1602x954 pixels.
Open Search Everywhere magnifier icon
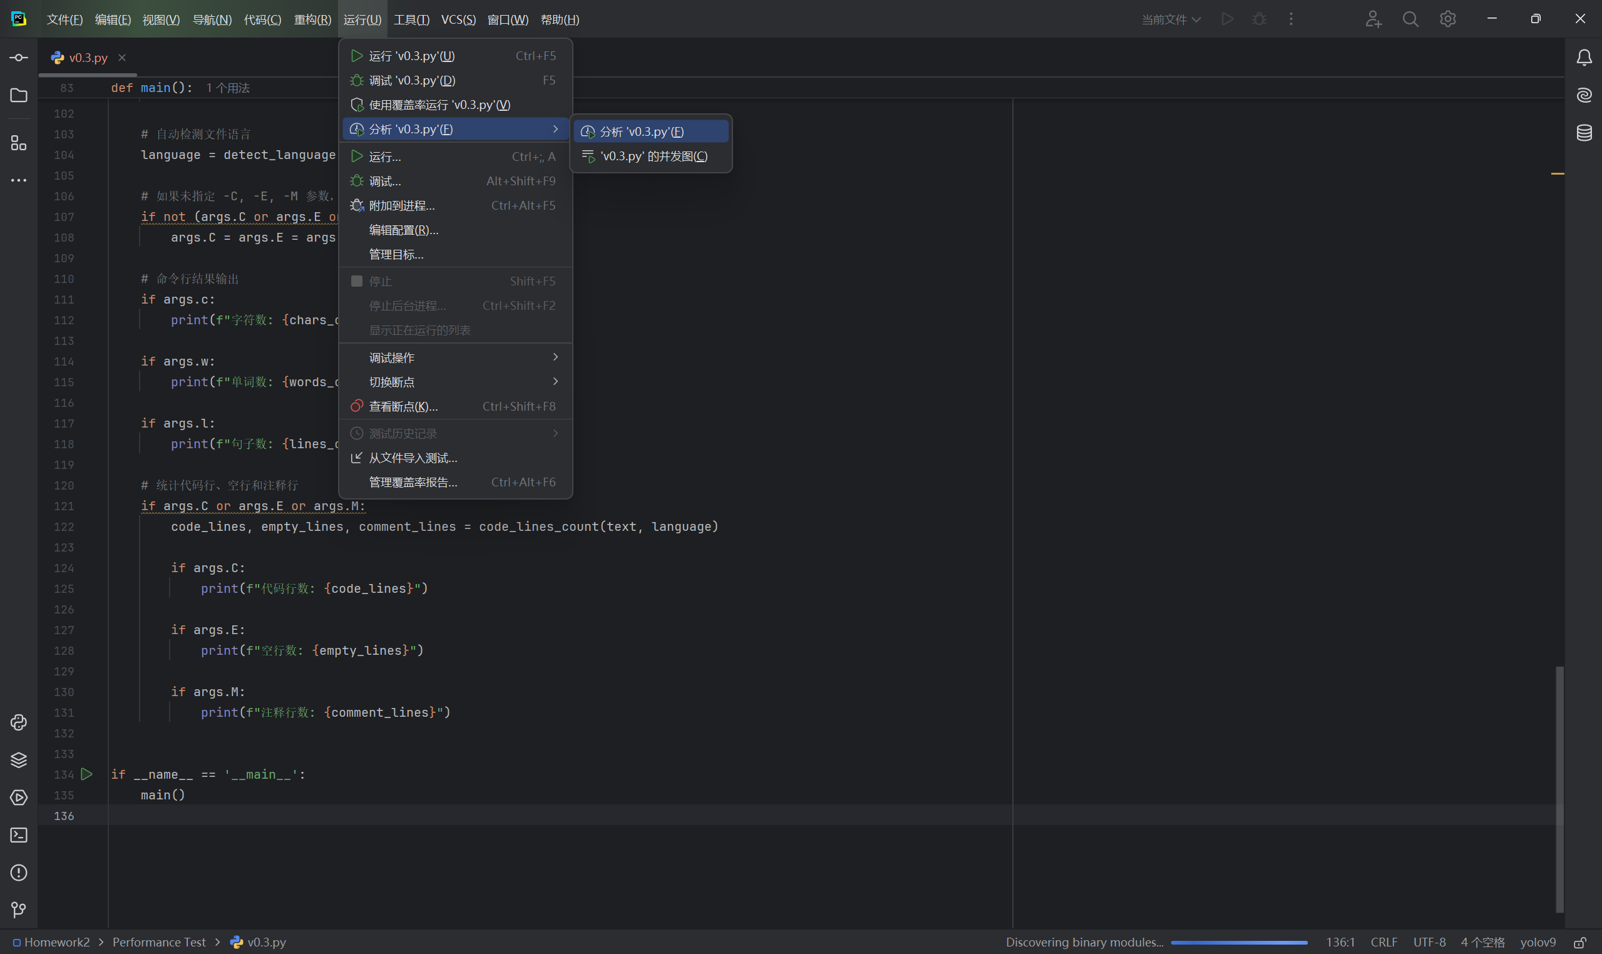1410,19
